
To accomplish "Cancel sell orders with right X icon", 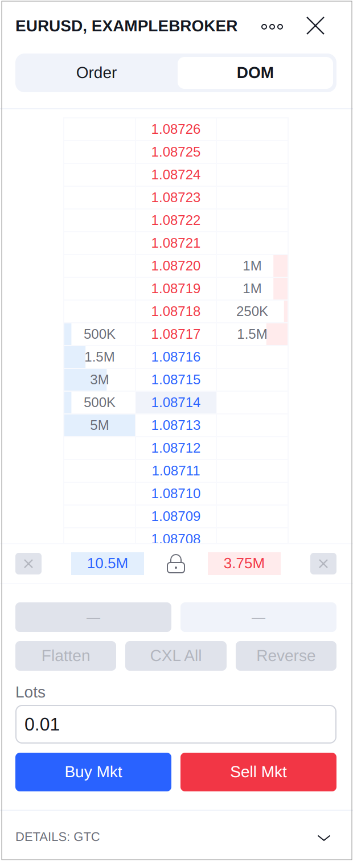I will [323, 564].
